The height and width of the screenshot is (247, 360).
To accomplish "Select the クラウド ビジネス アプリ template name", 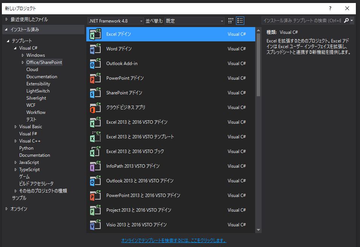I will (x=126, y=108).
